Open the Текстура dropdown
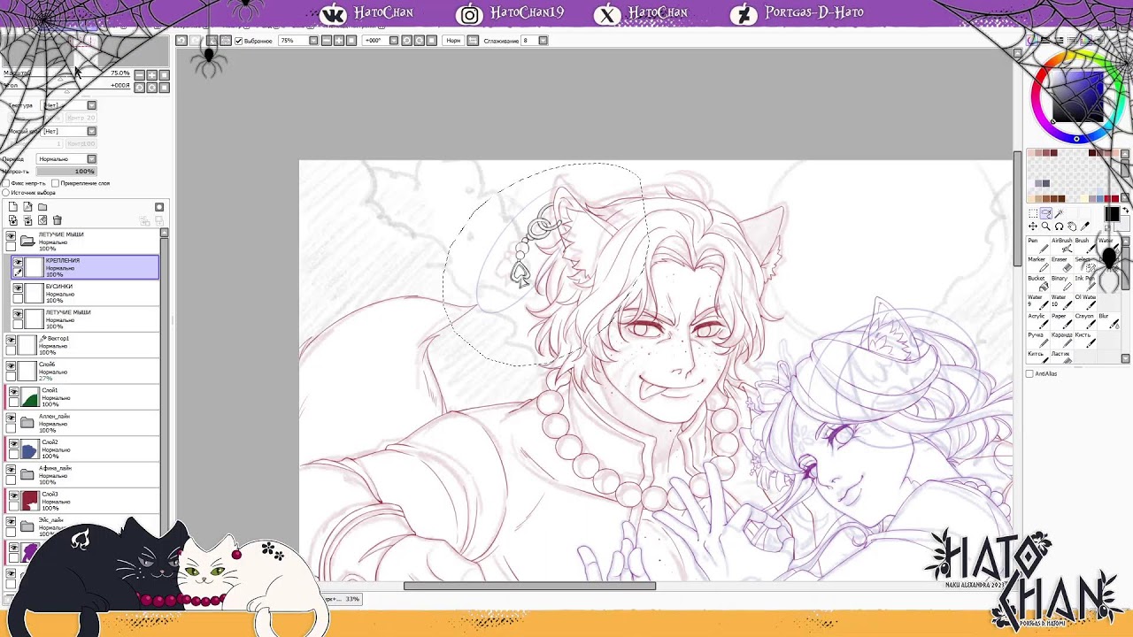The height and width of the screenshot is (637, 1133). point(91,105)
